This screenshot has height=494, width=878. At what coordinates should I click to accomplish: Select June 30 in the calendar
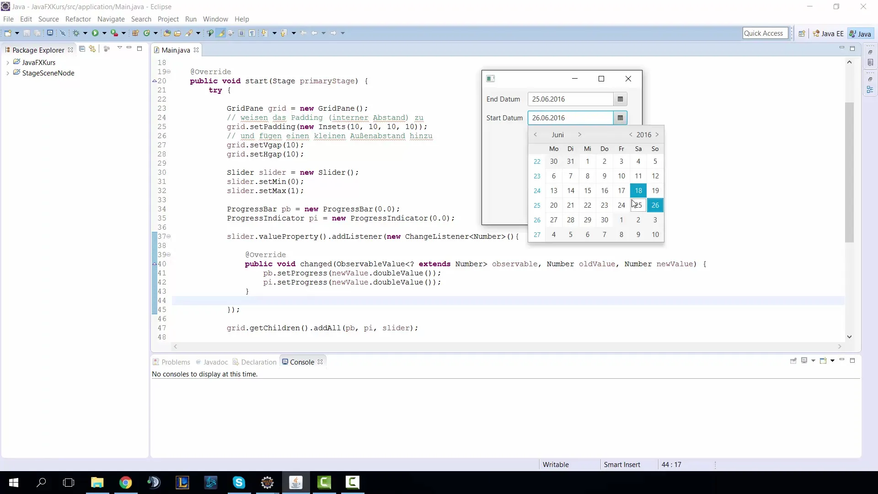(x=605, y=220)
